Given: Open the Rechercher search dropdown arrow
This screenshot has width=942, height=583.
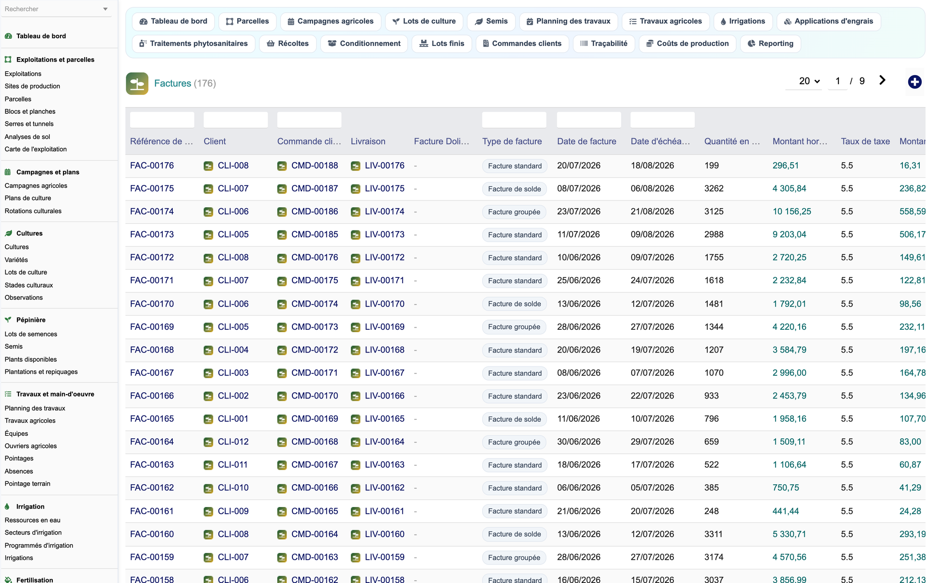Looking at the screenshot, I should 105,9.
